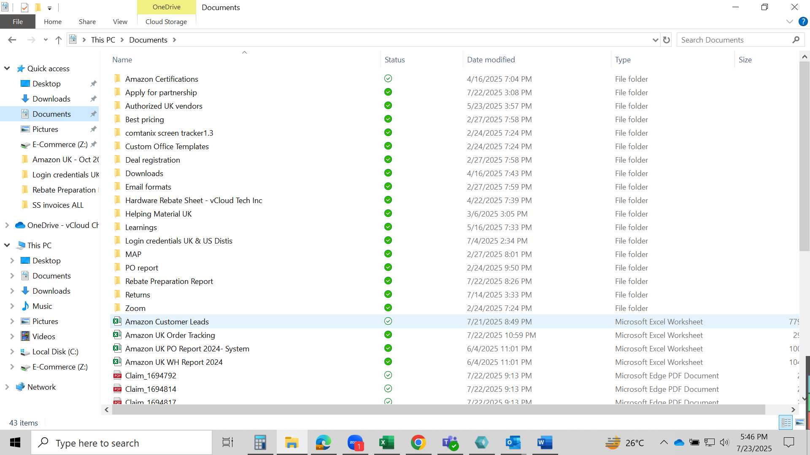Click the sync status icon for Amazon Certifications
The width and height of the screenshot is (810, 455).
click(x=388, y=78)
